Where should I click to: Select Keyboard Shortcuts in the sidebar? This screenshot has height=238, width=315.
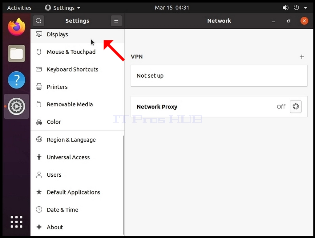[x=78, y=69]
